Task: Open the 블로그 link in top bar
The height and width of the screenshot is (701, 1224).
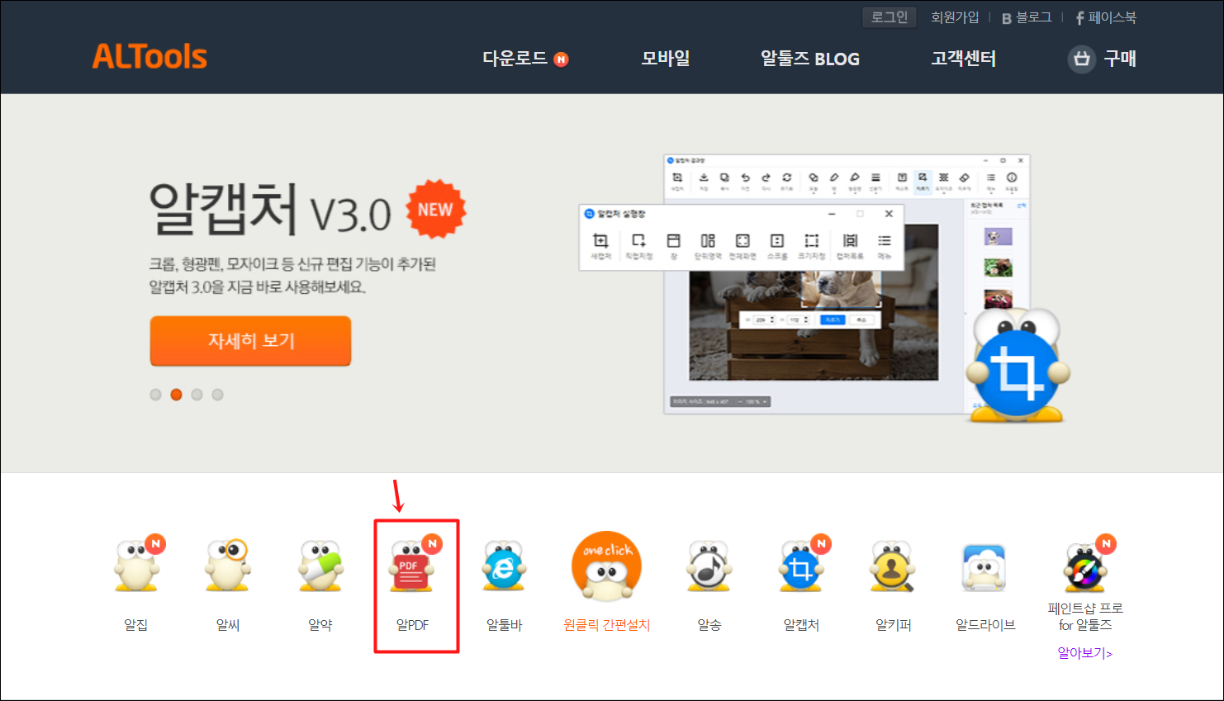Action: (x=1027, y=17)
